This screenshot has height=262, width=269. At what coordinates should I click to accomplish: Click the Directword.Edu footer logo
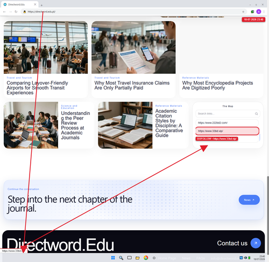coord(60,245)
